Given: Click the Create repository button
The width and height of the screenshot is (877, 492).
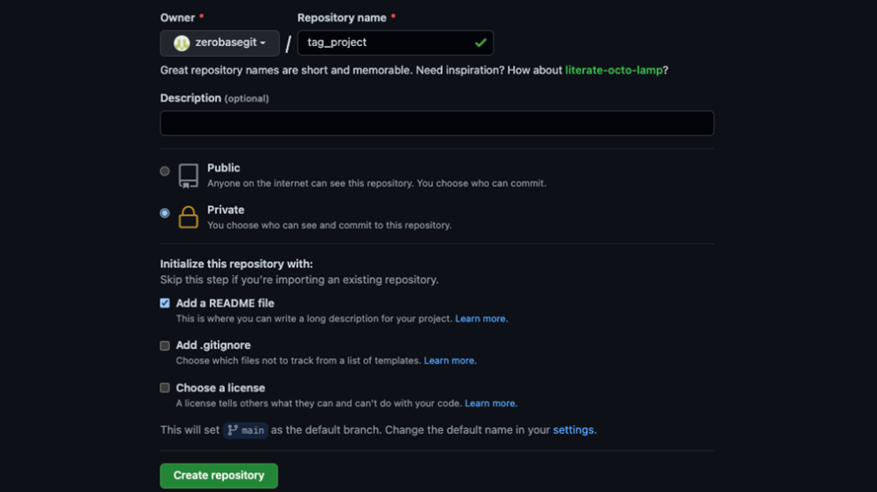Looking at the screenshot, I should click(x=219, y=475).
